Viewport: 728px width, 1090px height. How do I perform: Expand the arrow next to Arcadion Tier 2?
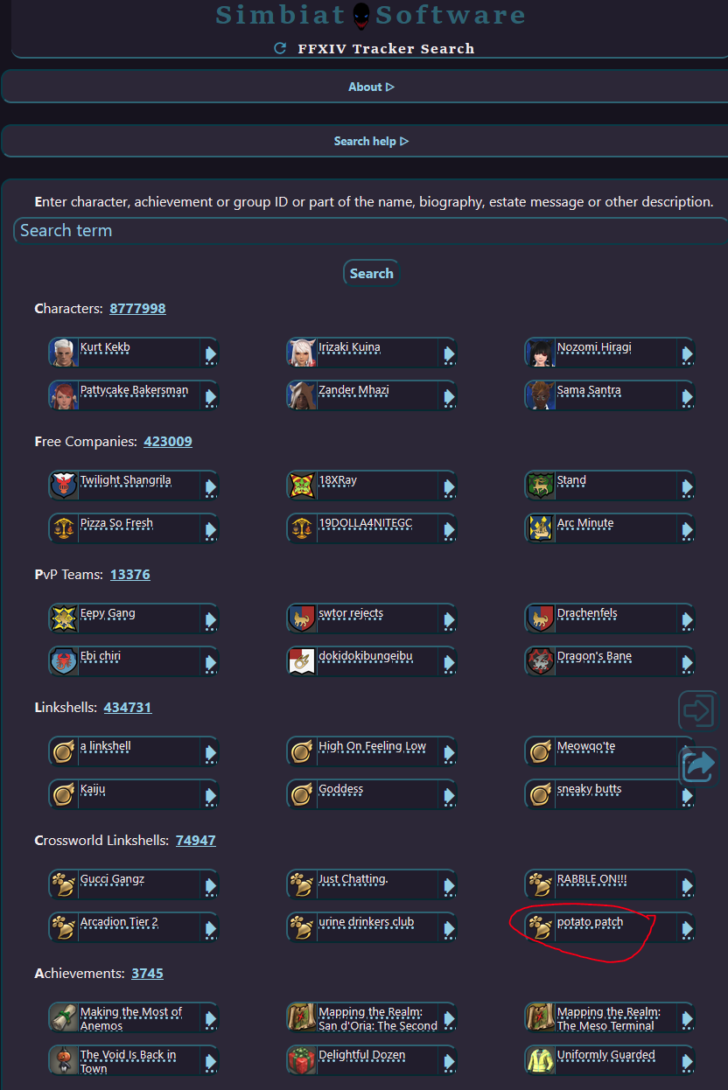coord(210,928)
